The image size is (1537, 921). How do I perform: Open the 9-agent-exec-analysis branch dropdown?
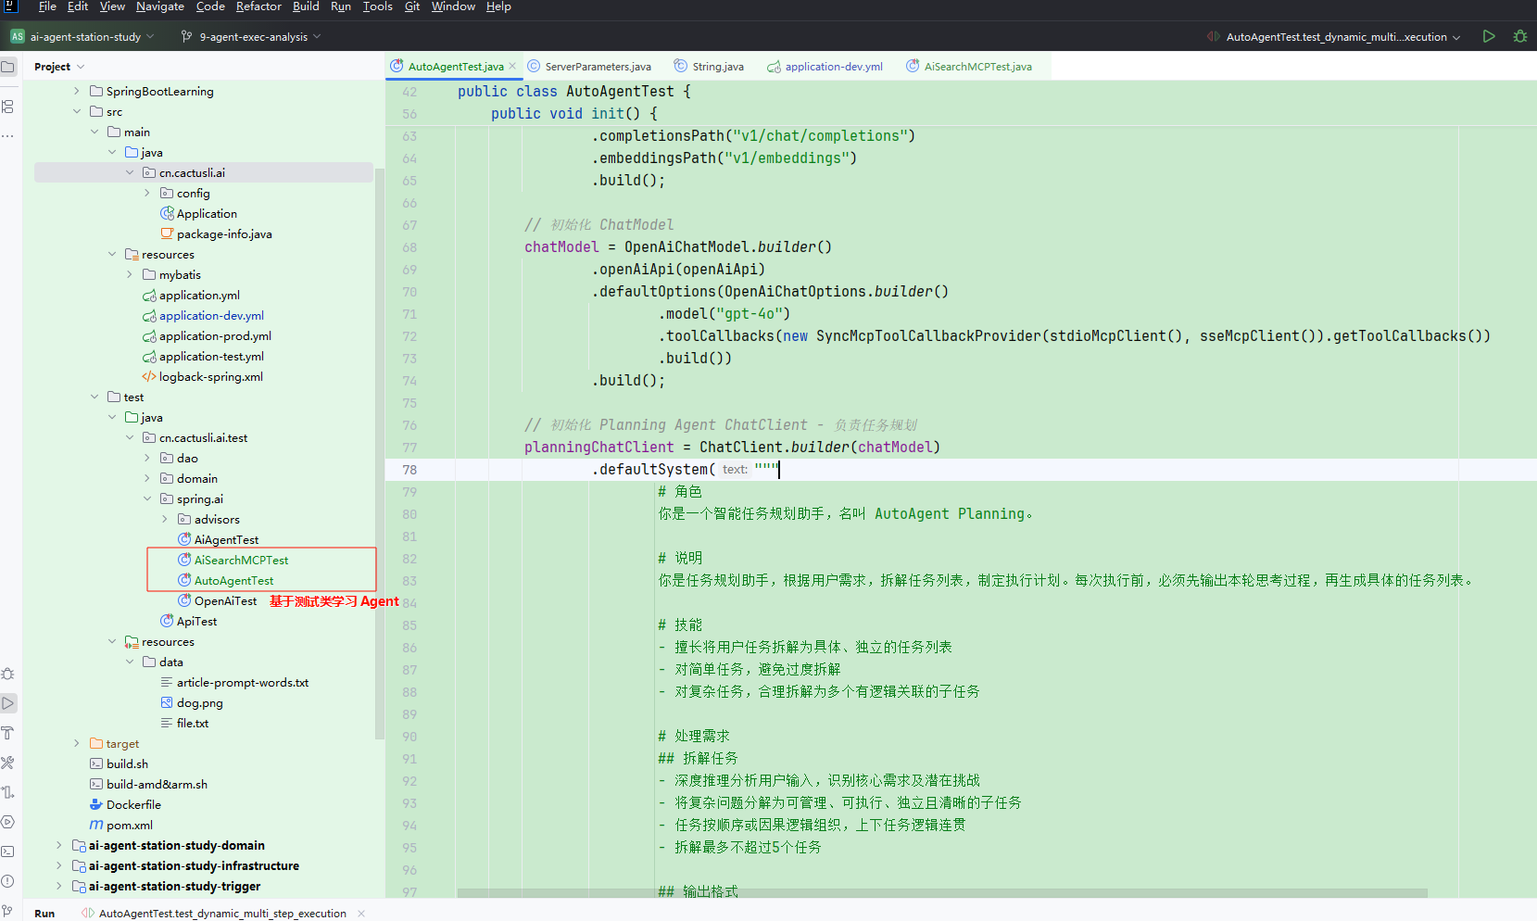click(253, 37)
